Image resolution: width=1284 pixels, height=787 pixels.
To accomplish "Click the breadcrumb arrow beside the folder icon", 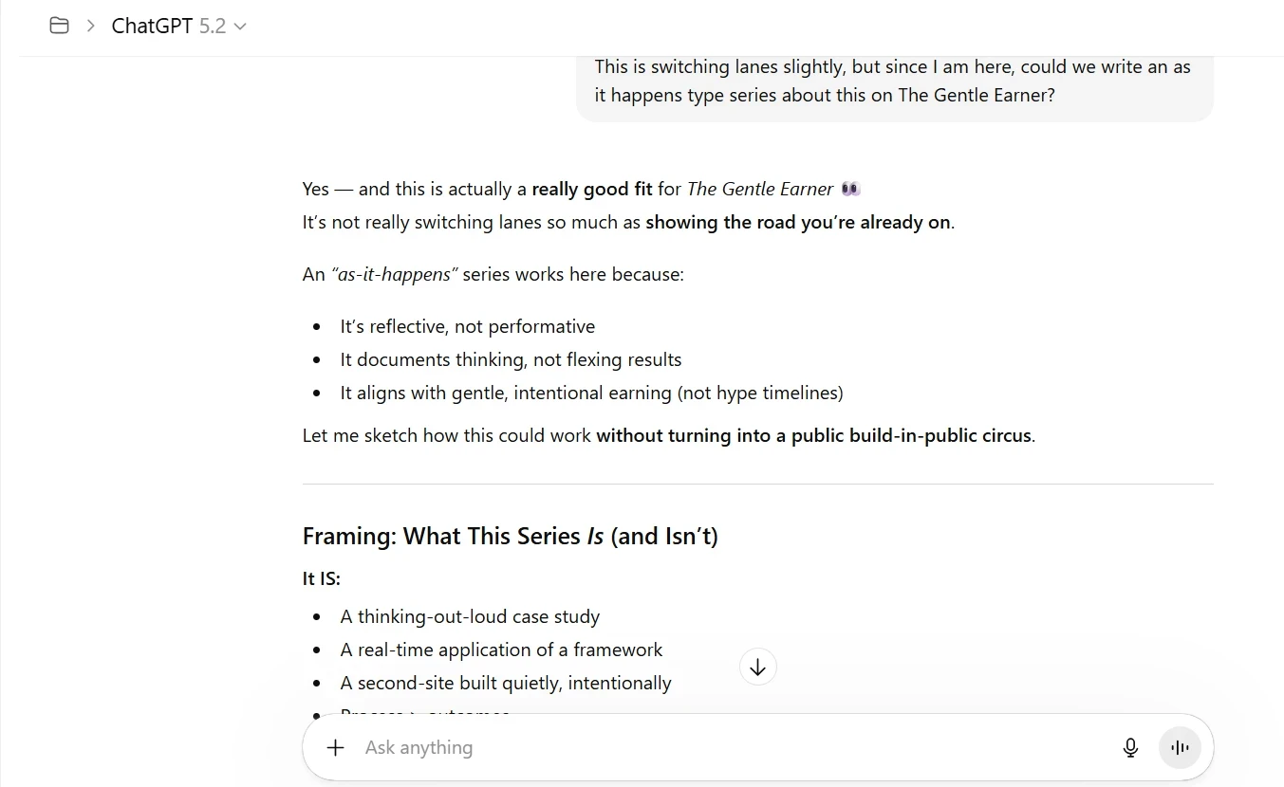I will (91, 26).
